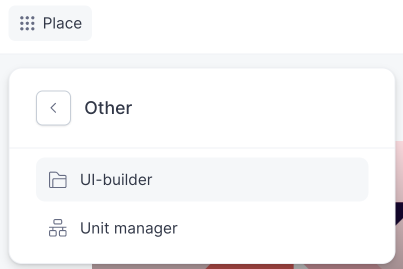Open the Place app switcher button
The image size is (403, 269).
(50, 23)
